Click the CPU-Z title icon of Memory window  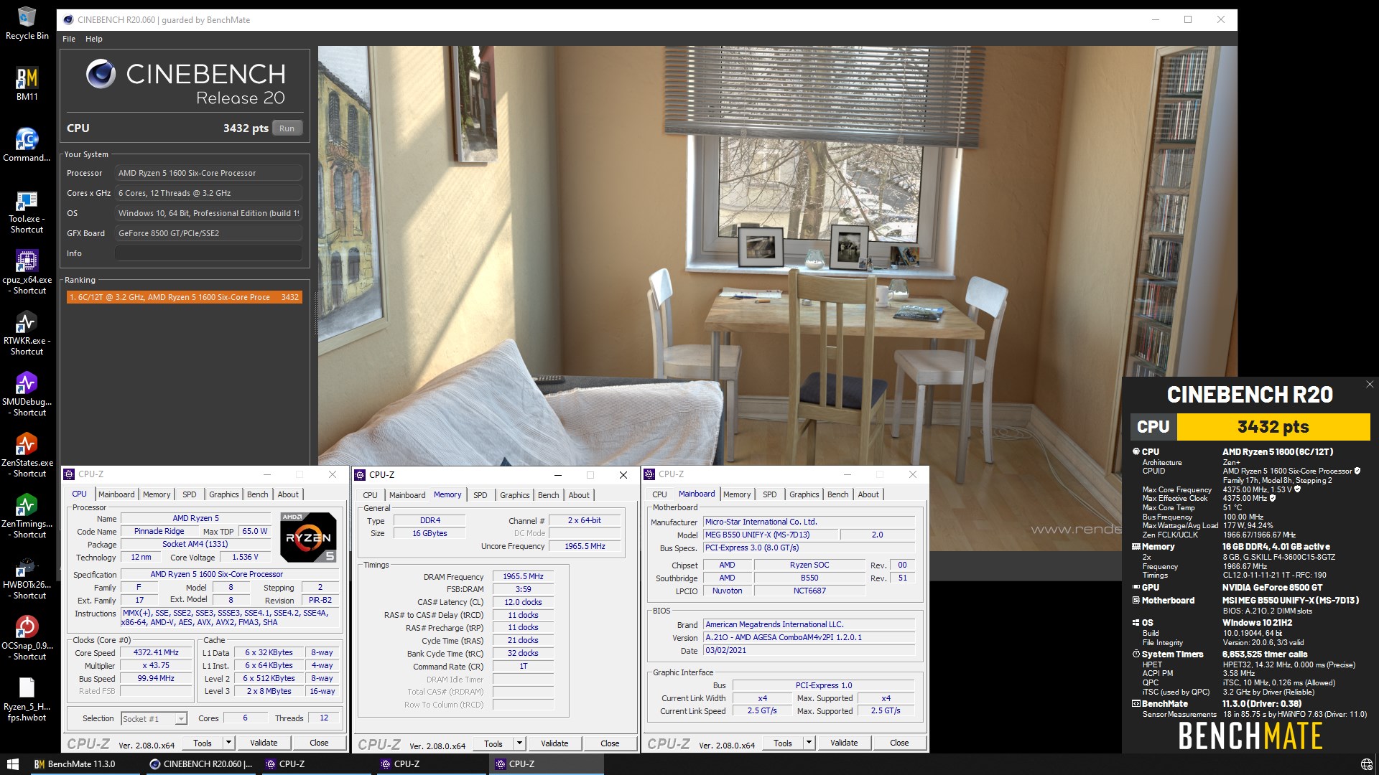360,475
